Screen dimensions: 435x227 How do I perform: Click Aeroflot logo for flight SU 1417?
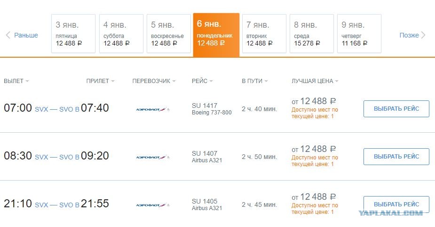click(152, 109)
